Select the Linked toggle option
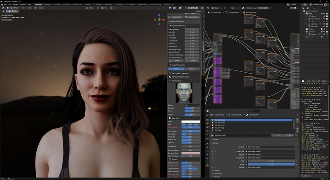 [176, 69]
